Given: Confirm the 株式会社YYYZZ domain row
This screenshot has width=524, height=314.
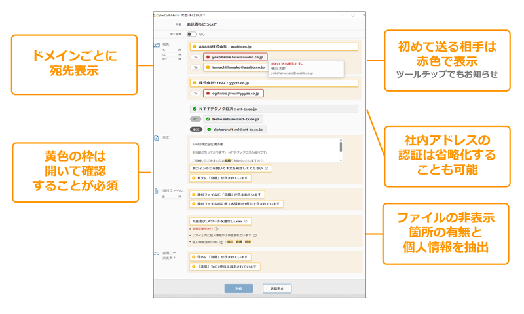Looking at the screenshot, I should click(274, 83).
